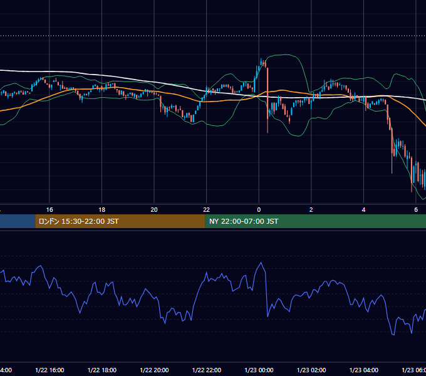The width and height of the screenshot is (426, 376).
Task: Click the 6 hour label on price chart axis
Action: [x=416, y=210]
